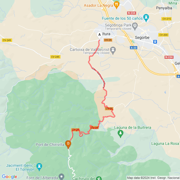Click the route start marker A
This screenshot has height=180, width=180.
coord(99,35)
